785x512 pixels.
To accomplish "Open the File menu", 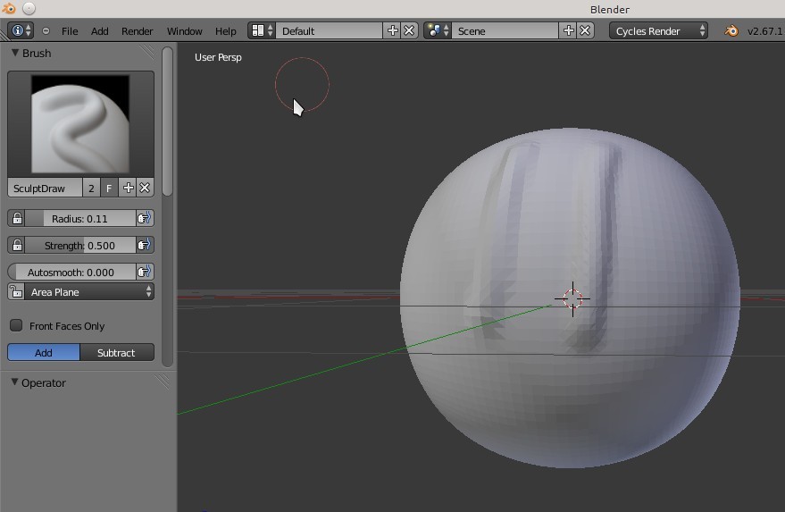I will pyautogui.click(x=70, y=30).
